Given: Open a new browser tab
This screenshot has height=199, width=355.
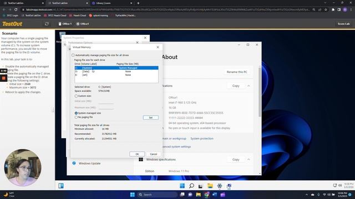Looking at the screenshot, I should (x=138, y=3).
